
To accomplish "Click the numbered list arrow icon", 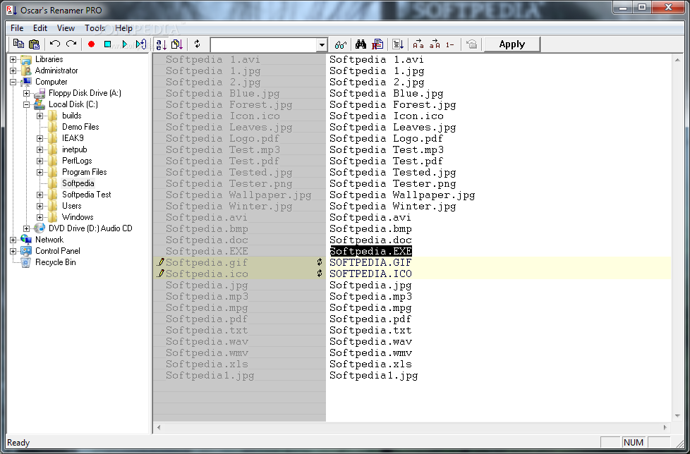I will pos(398,44).
